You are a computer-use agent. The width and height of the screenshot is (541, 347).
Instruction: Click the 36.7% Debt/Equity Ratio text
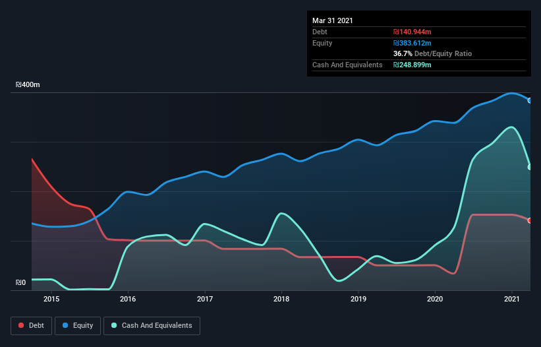coord(433,53)
